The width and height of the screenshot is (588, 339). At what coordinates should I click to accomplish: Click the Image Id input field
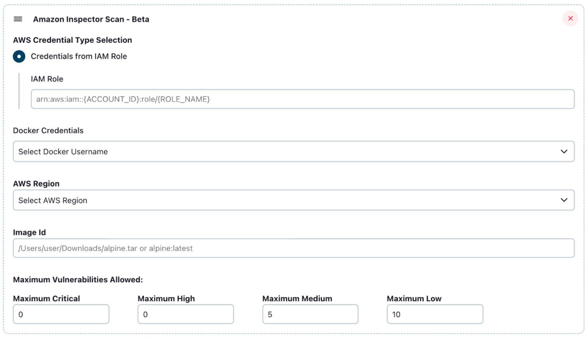coord(293,248)
